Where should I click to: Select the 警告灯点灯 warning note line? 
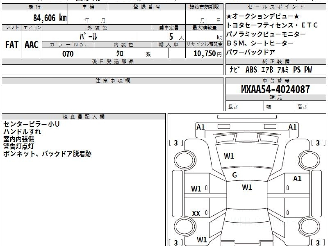[x=19, y=146]
